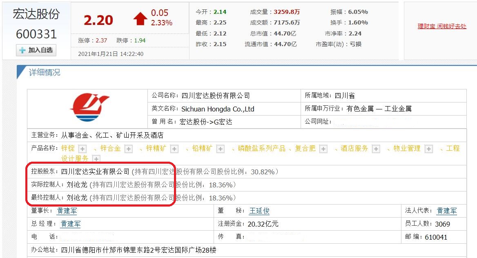
Task: Click the stock name 宏达股份 heading
Action: (x=36, y=14)
